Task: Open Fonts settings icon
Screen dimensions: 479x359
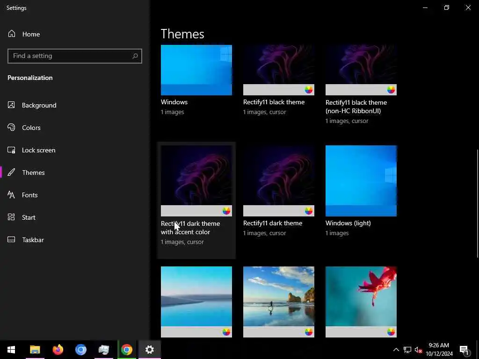Action: click(11, 195)
